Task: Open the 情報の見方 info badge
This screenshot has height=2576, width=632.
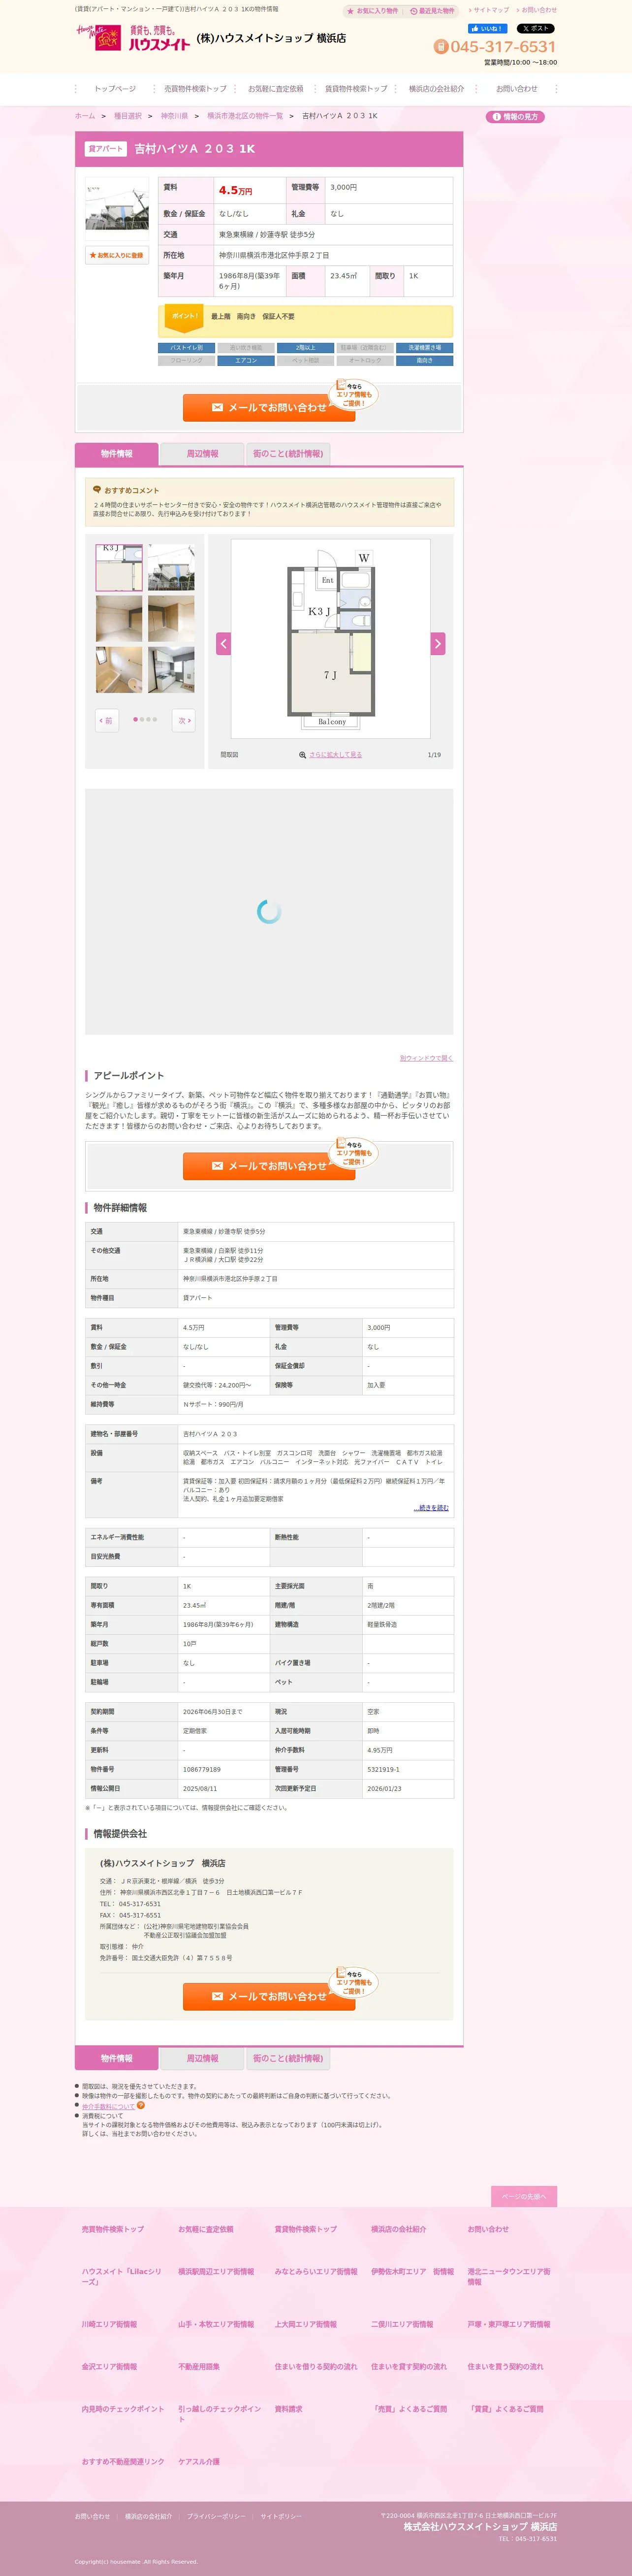Action: [x=515, y=117]
